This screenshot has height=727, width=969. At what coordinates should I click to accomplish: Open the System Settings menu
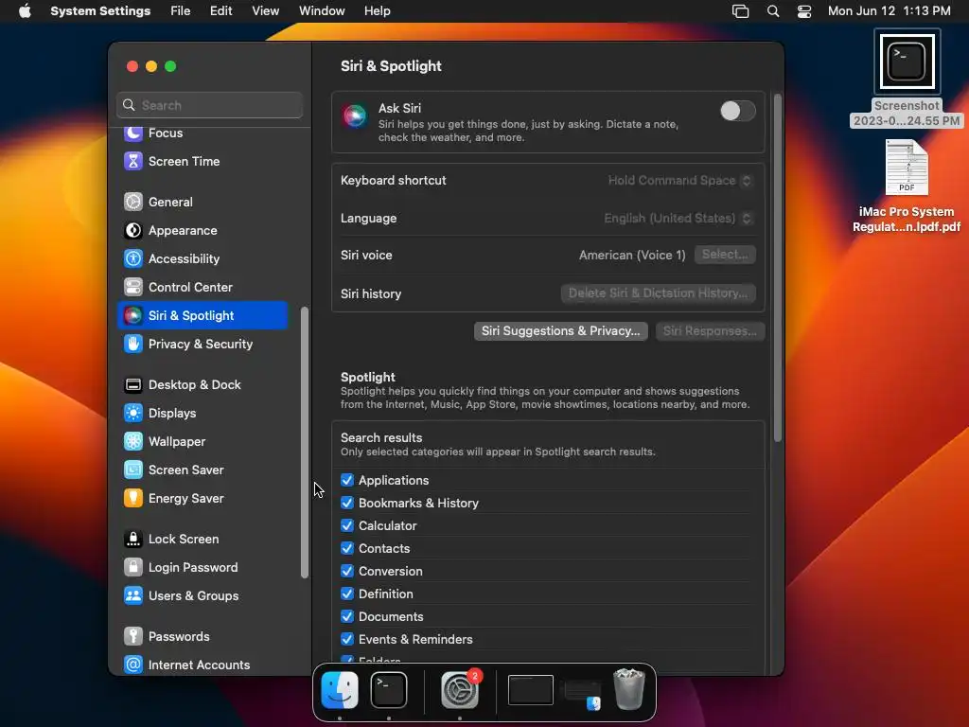click(x=100, y=11)
